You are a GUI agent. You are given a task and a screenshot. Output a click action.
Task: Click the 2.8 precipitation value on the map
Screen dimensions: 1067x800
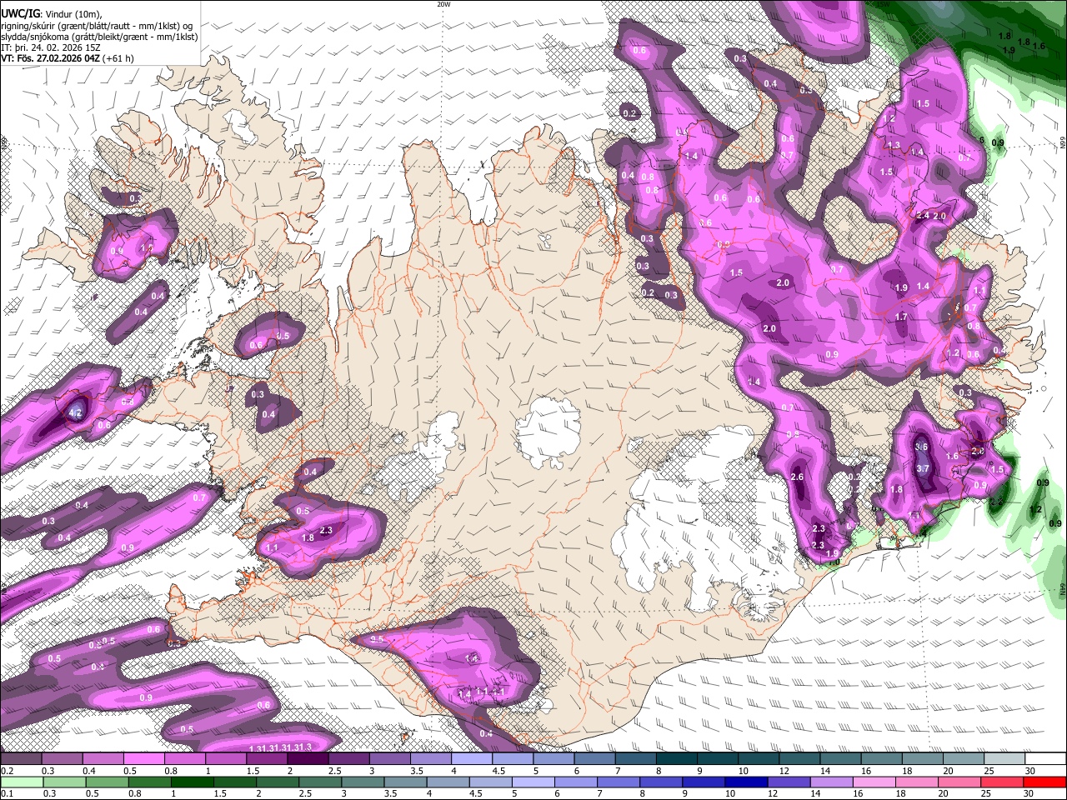click(x=978, y=451)
